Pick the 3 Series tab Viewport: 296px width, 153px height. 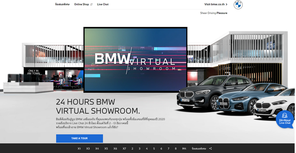tap(139, 149)
